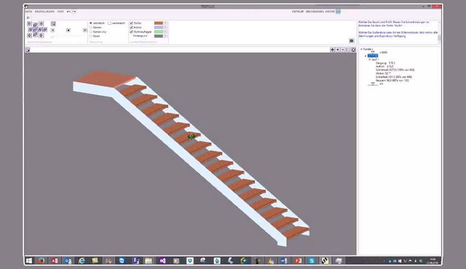Click the green Stufenauflagen color swatch
The height and width of the screenshot is (269, 466).
coord(158,32)
